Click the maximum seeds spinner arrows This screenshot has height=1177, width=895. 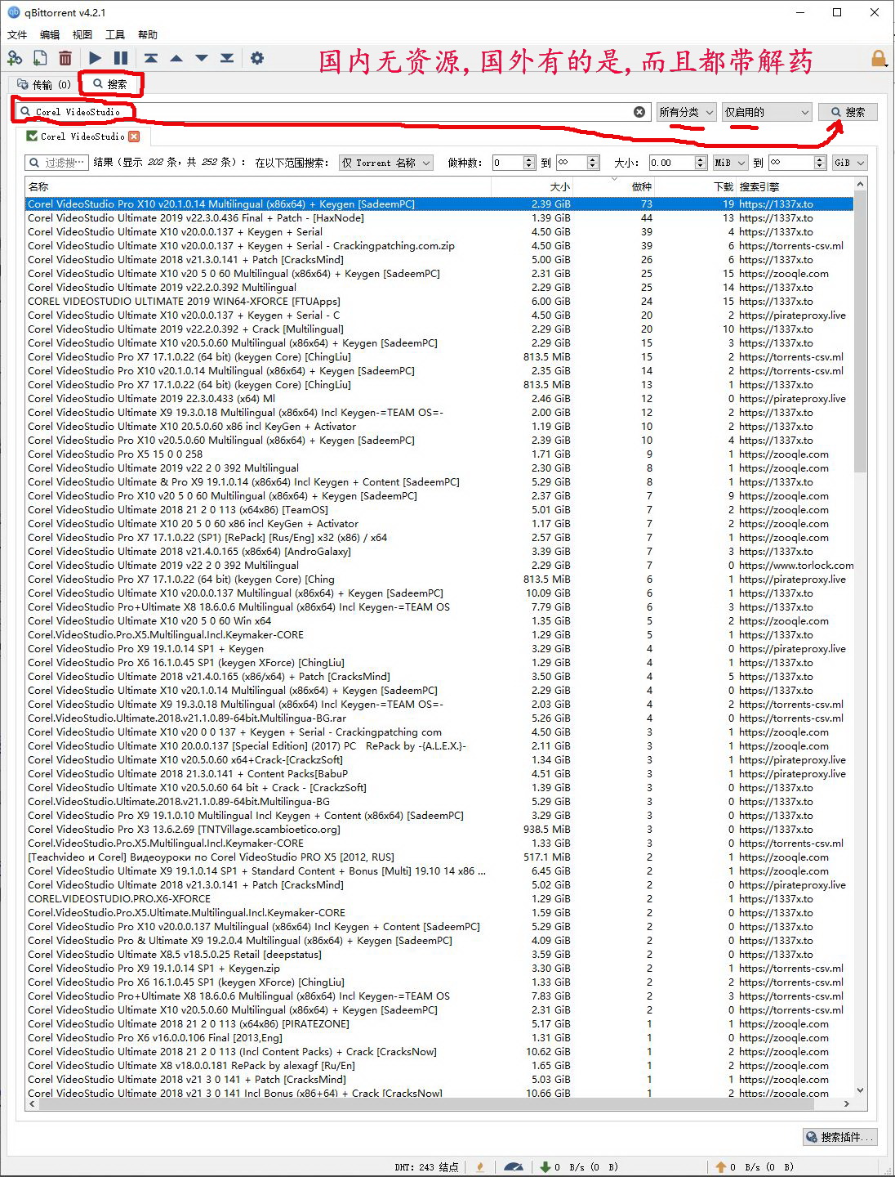(594, 163)
